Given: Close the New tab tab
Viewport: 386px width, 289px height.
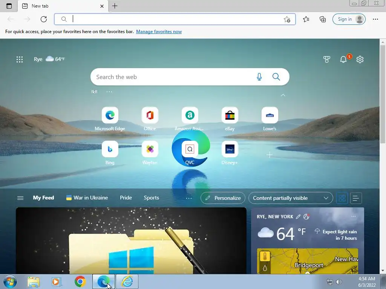Looking at the screenshot, I should tap(102, 6).
